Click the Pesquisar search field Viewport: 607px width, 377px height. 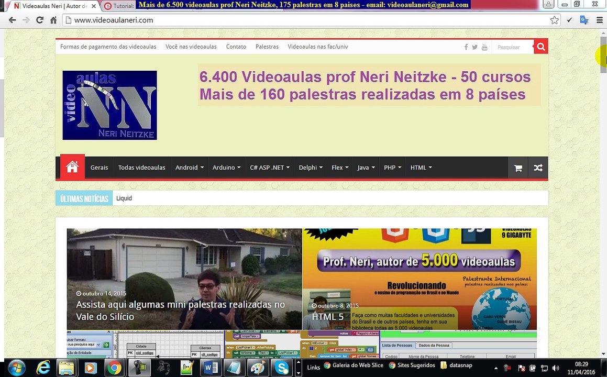click(x=513, y=47)
